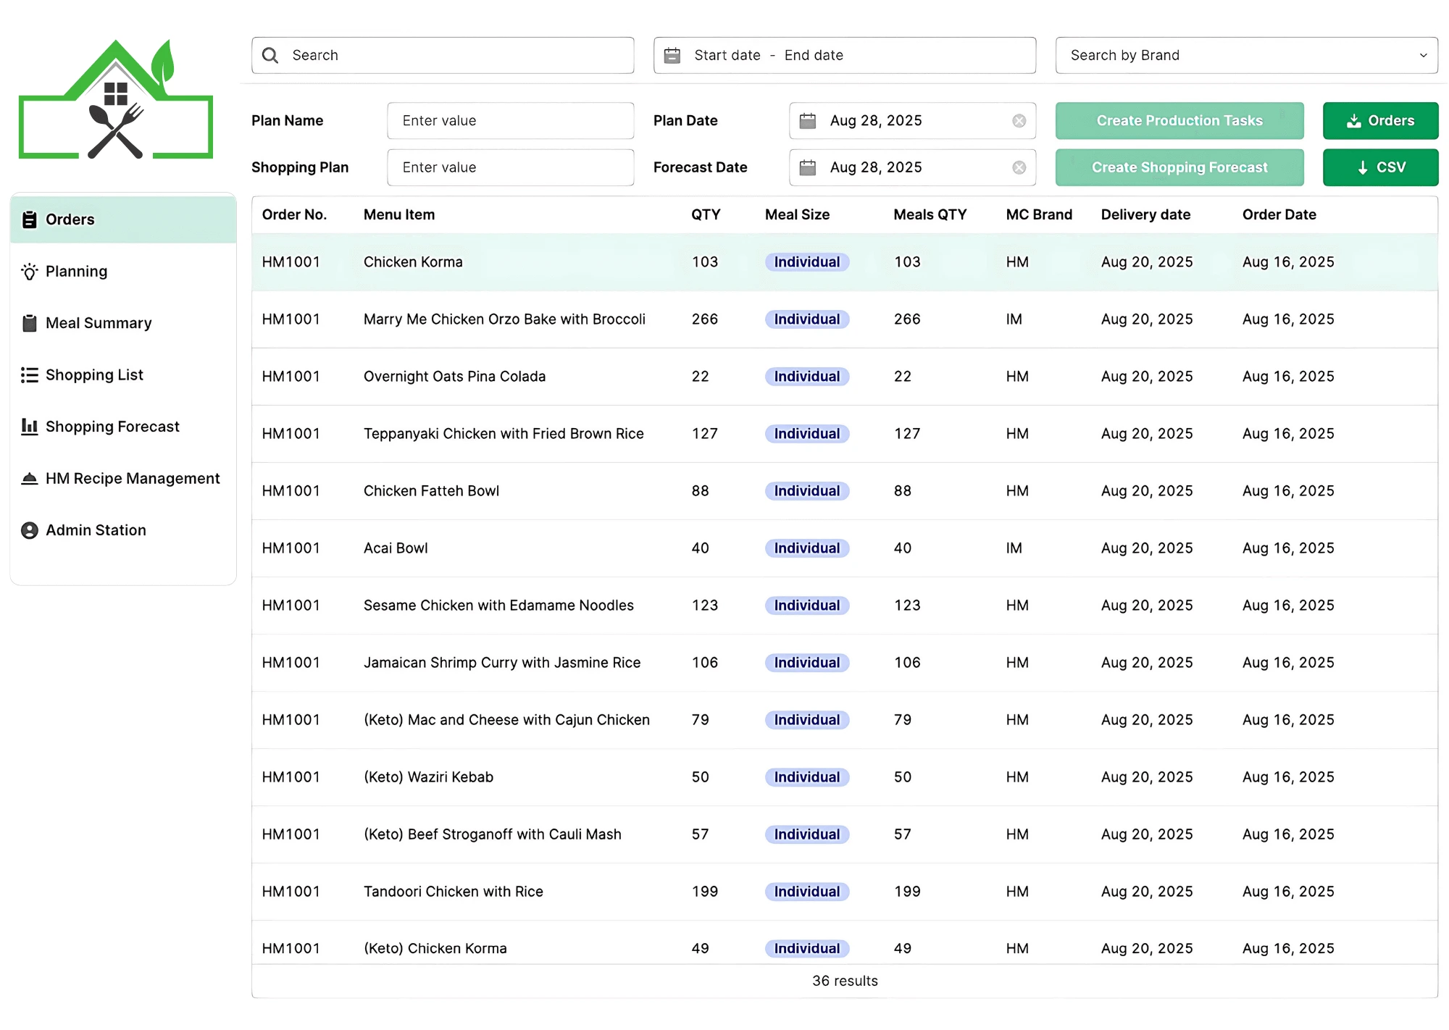The width and height of the screenshot is (1449, 1030).
Task: Download the CSV file
Action: (1380, 167)
